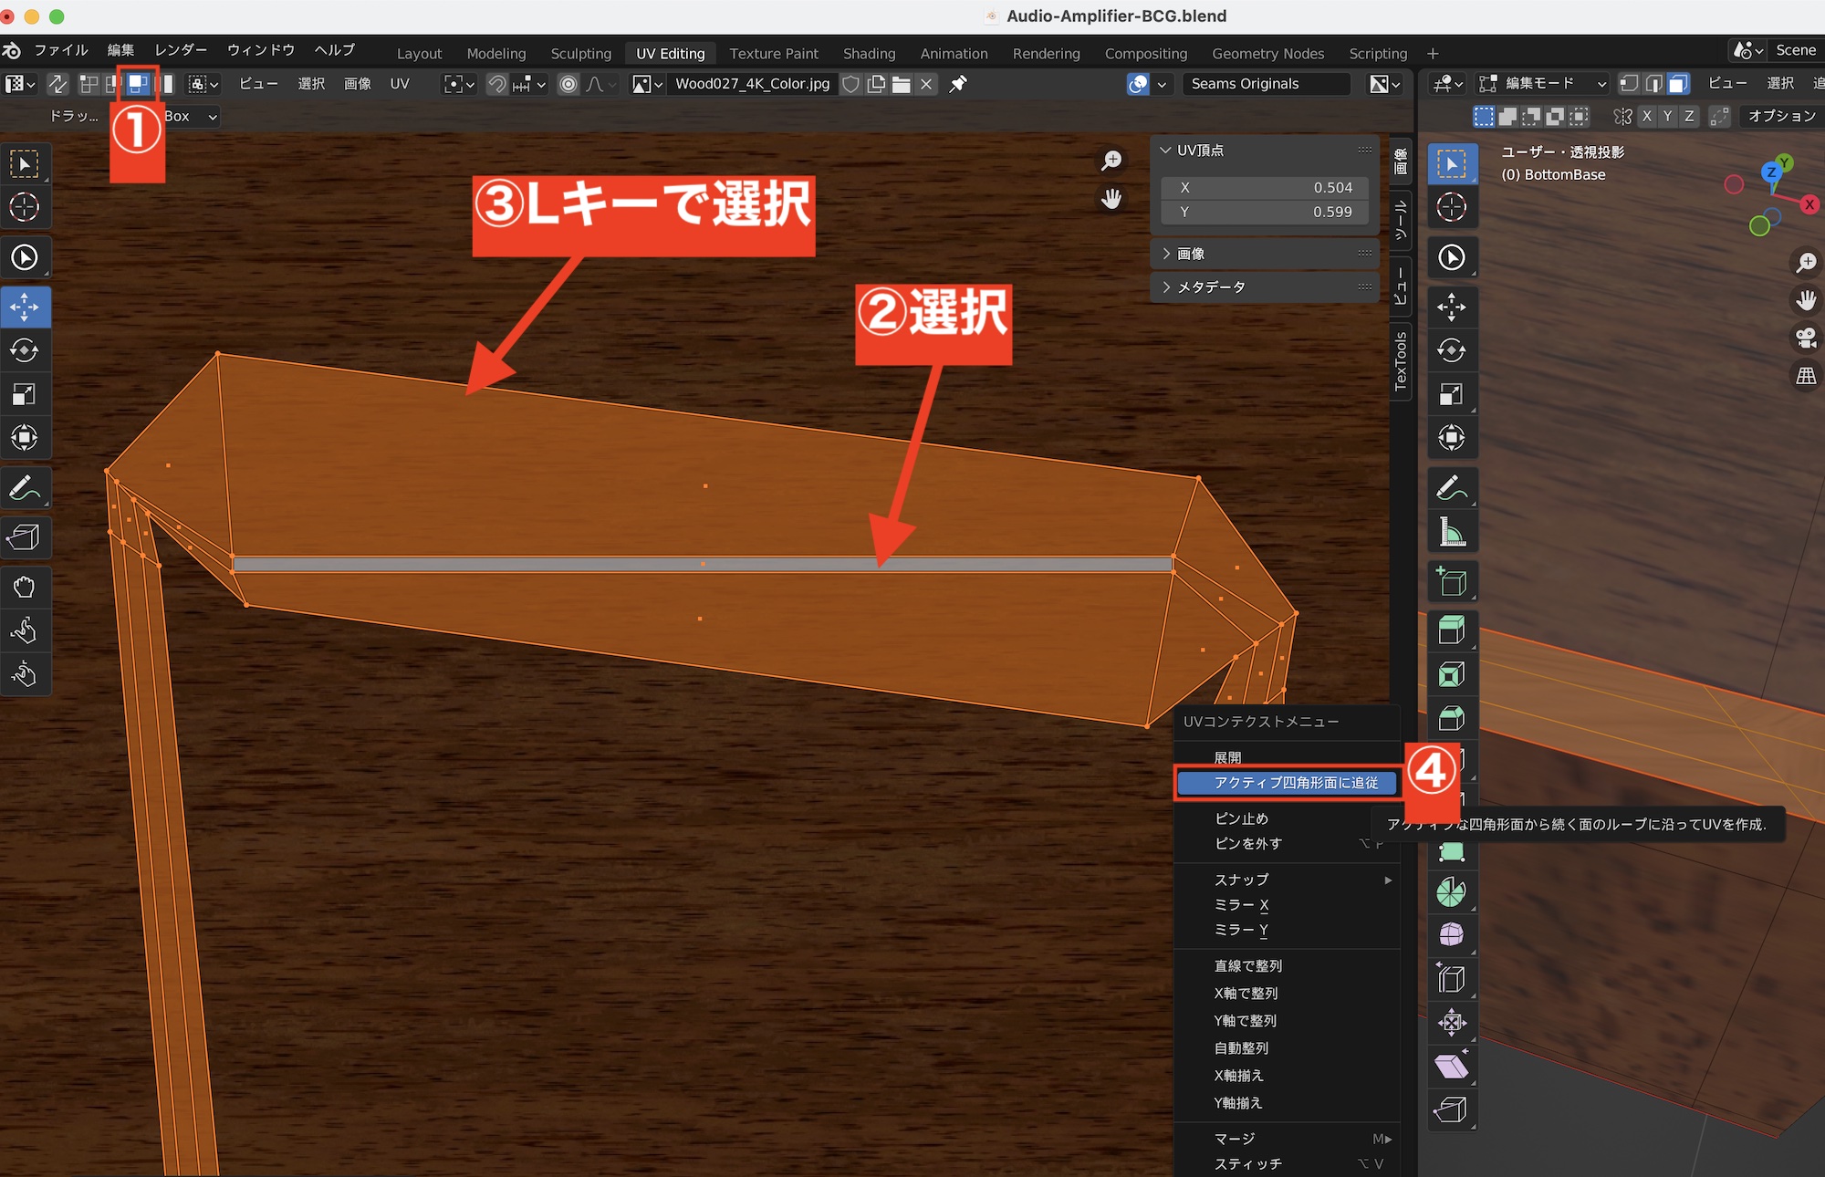Image resolution: width=1825 pixels, height=1177 pixels.
Task: Enable face select mode in 3D viewport header
Action: 1677,84
